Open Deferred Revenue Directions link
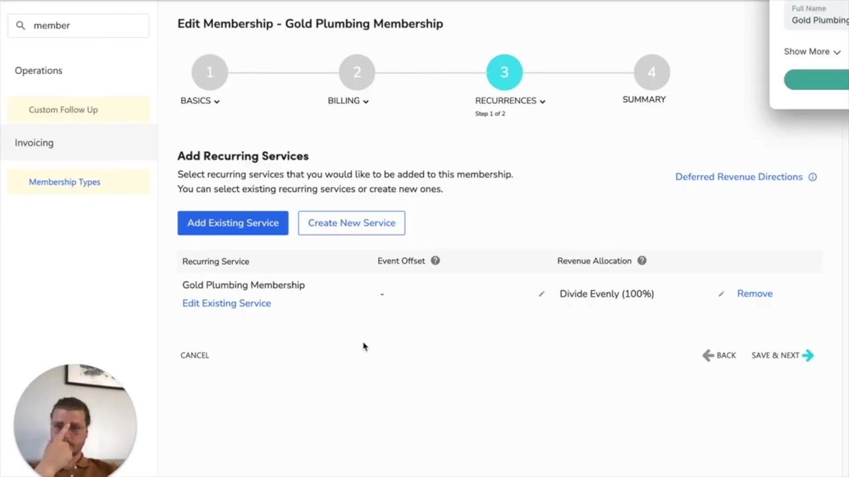 click(x=739, y=177)
